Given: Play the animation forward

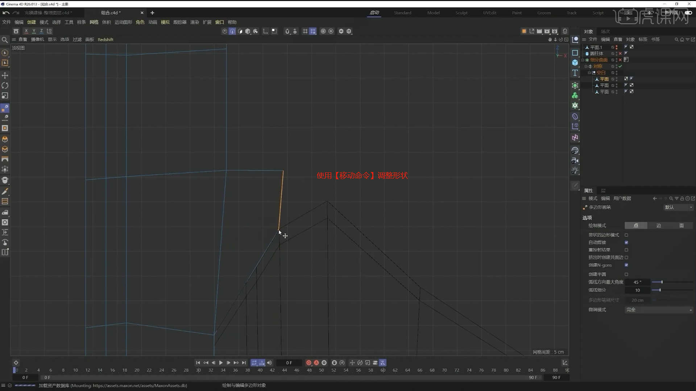Looking at the screenshot, I should coord(221,363).
